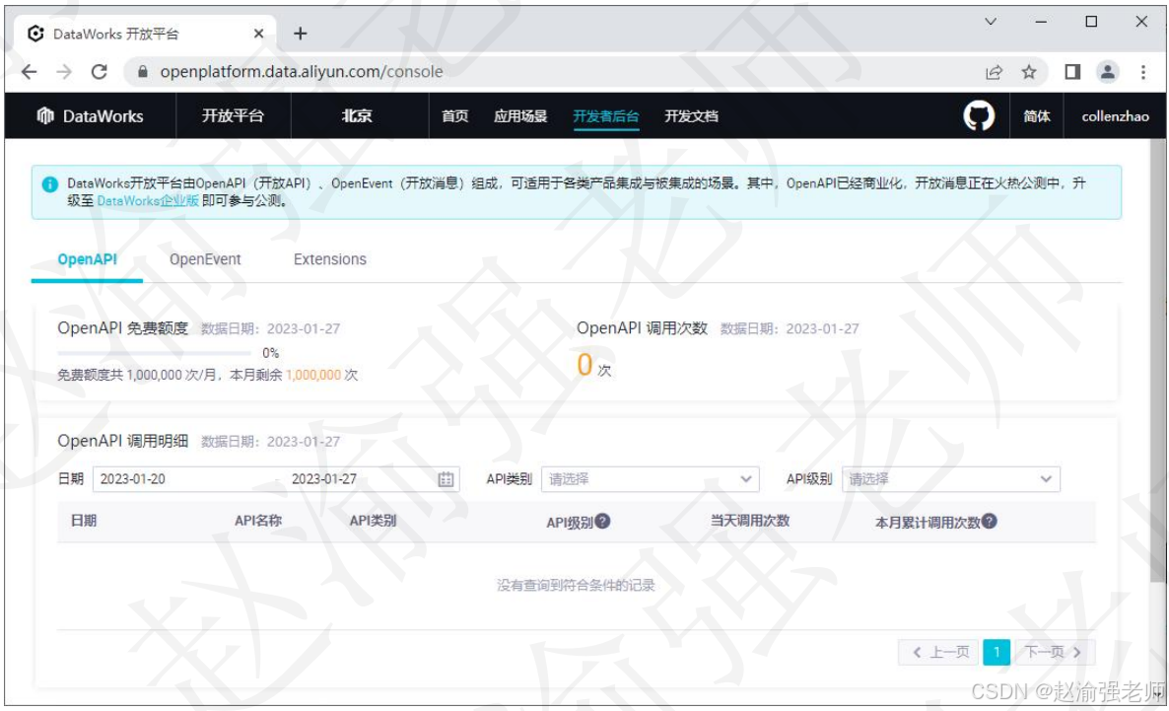Screen dimensions: 1169x711
Task: Click help icon next to 本月累计调用次数
Action: (990, 522)
